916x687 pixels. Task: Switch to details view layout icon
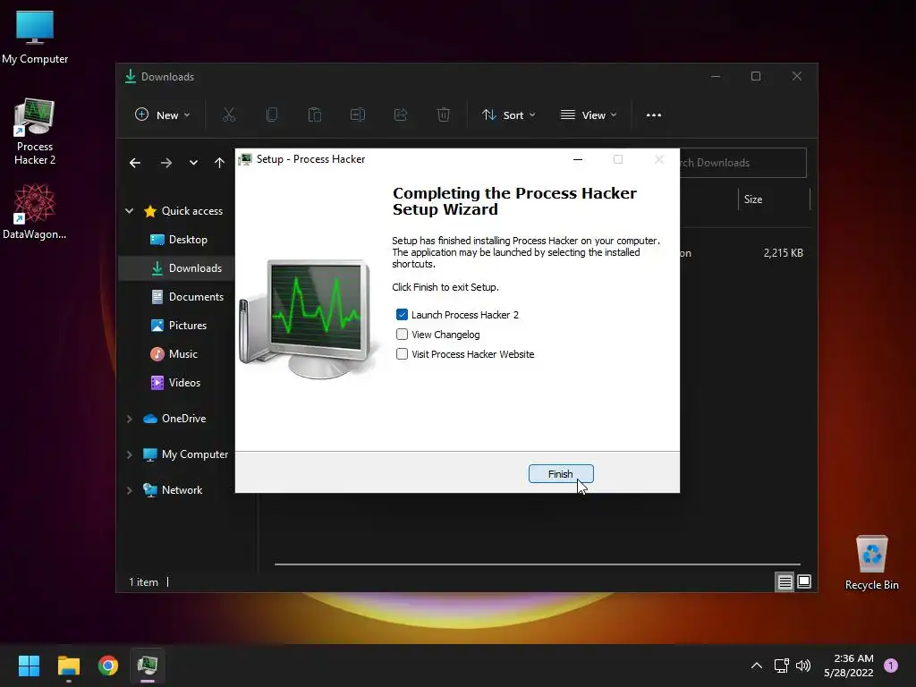point(785,581)
